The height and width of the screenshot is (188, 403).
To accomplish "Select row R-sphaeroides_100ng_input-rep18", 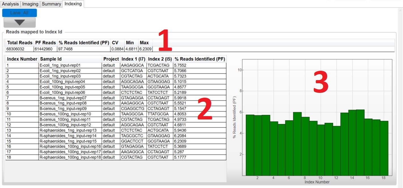I will tap(70, 157).
